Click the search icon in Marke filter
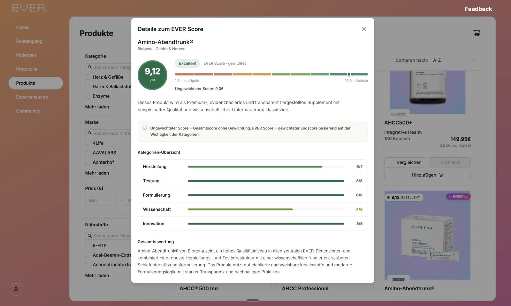 90,133
